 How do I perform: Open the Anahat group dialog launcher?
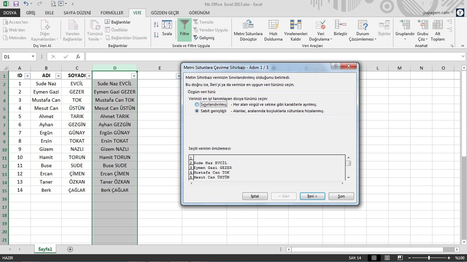pyautogui.click(x=452, y=46)
